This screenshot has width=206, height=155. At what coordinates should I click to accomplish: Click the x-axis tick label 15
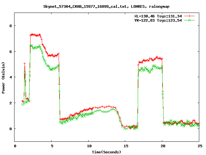coord(126,146)
